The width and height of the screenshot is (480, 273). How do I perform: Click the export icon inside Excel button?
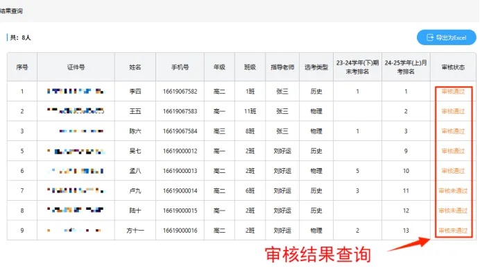(430, 38)
